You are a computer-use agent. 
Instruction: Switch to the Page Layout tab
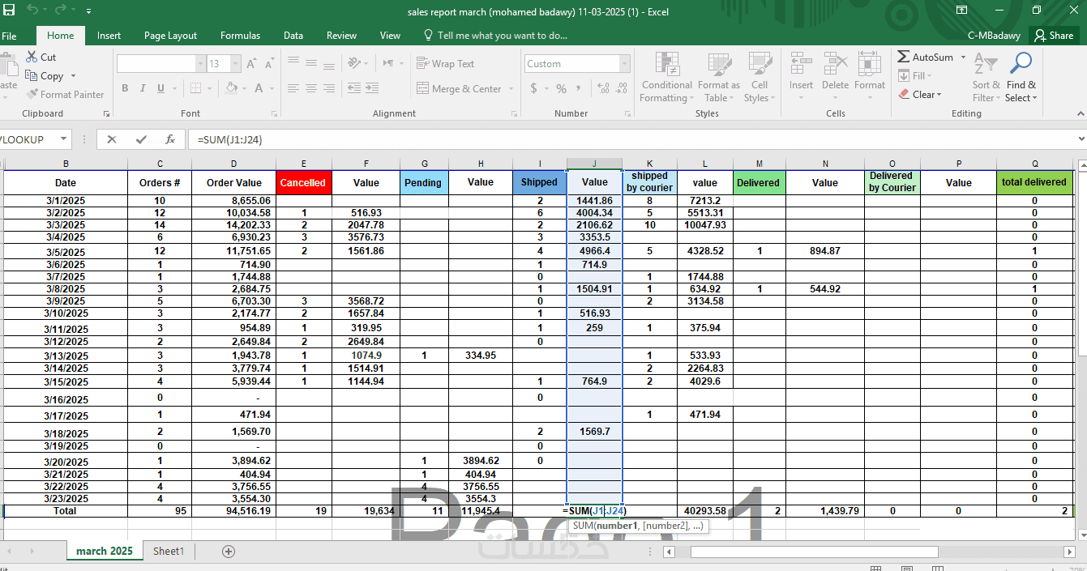[x=170, y=36]
